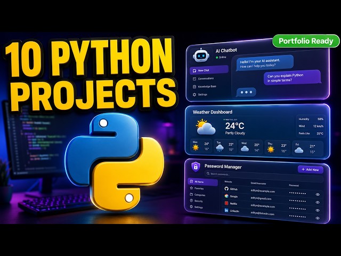Click the Website column header
The height and width of the screenshot is (256, 341).
[x=228, y=181]
